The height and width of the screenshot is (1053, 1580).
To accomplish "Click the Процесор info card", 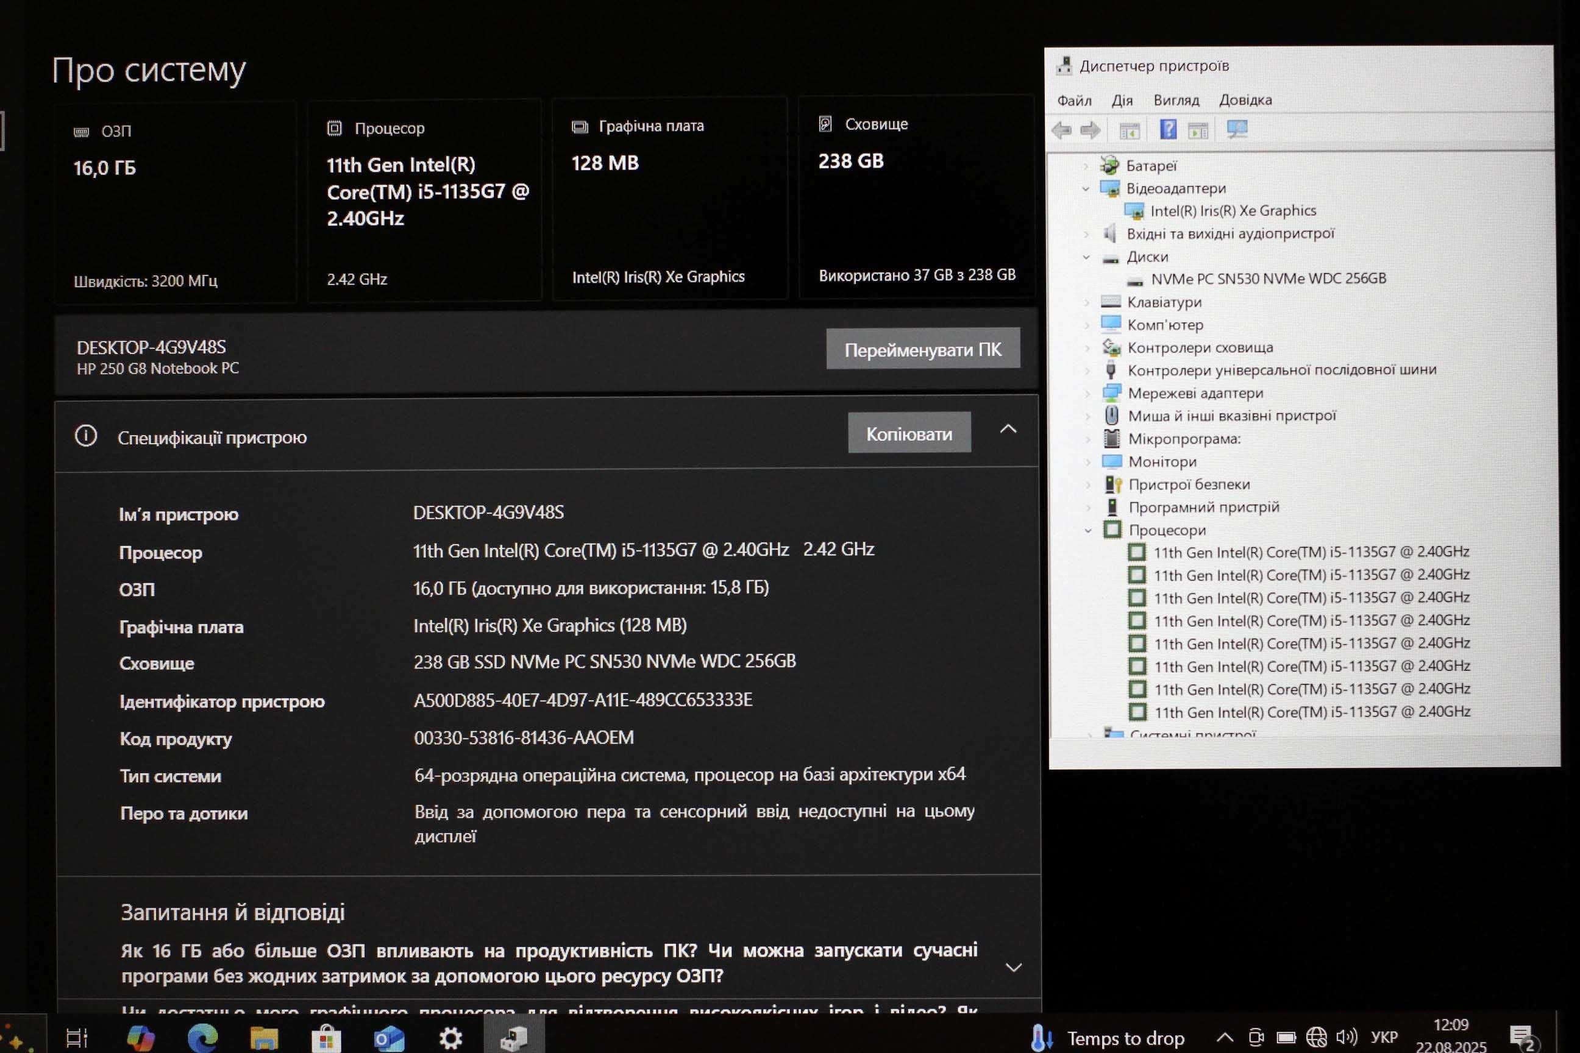I will click(x=424, y=201).
